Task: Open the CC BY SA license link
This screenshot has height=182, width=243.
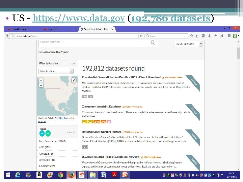Action: pyautogui.click(x=42, y=121)
